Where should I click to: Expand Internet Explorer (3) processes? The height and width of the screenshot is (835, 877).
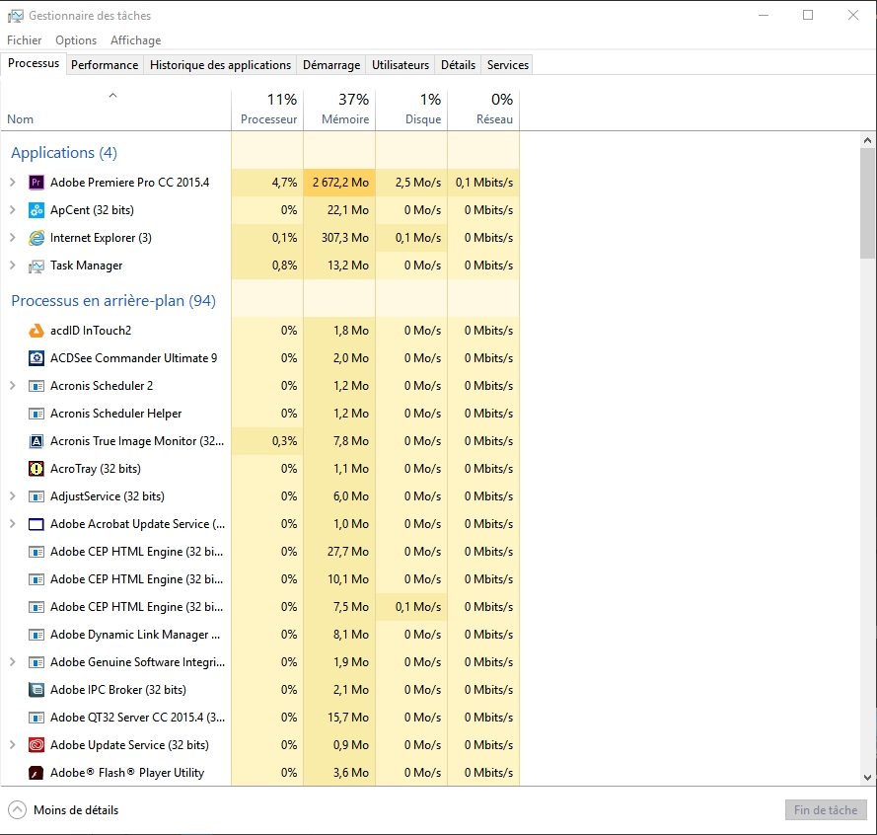coord(12,237)
